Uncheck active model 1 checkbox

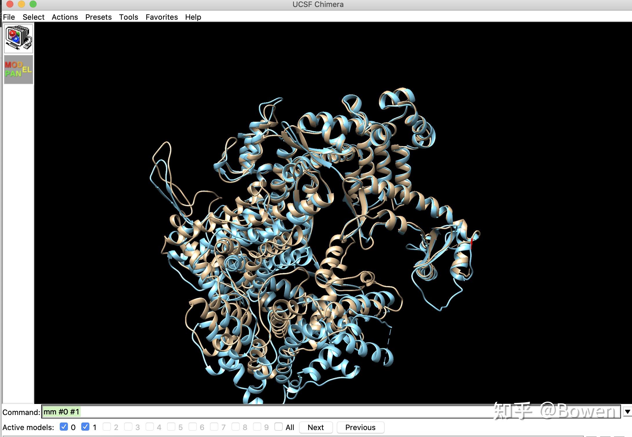(x=85, y=427)
